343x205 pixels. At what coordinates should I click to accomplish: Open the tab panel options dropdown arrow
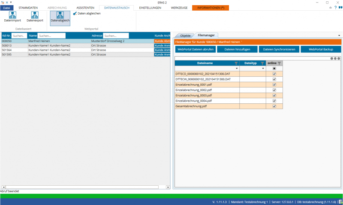[x=339, y=36]
